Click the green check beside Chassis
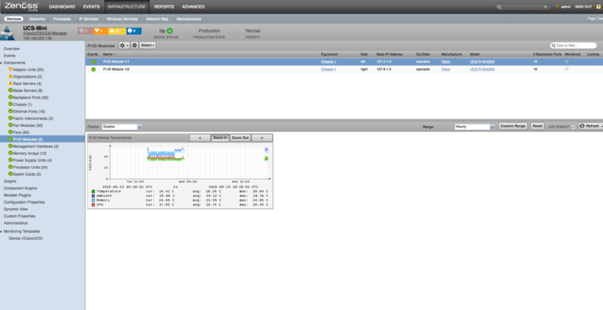The width and height of the screenshot is (603, 310). coord(11,104)
